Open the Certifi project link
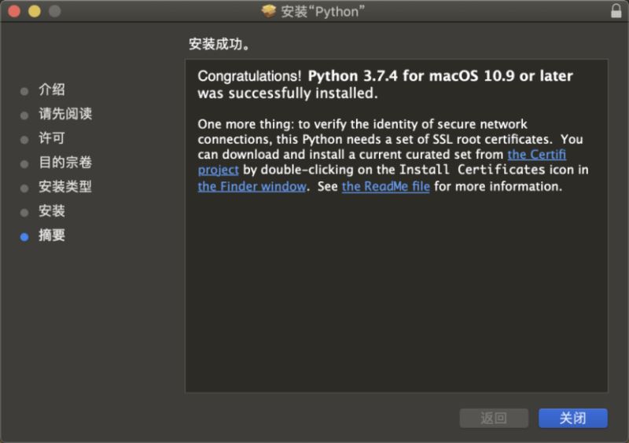629x443 pixels. pyautogui.click(x=537, y=155)
